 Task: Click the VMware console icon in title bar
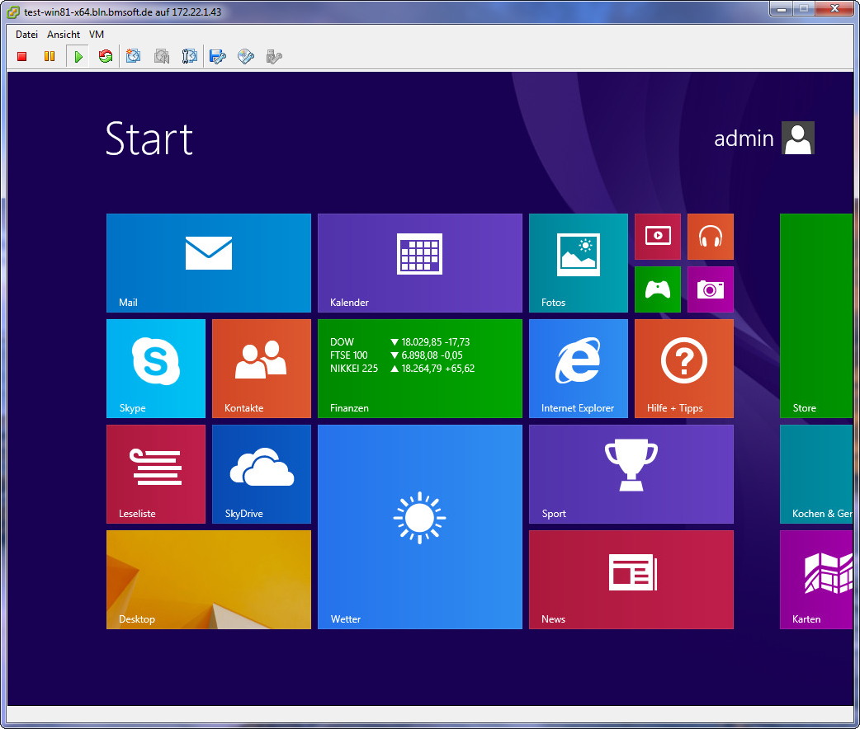[13, 12]
